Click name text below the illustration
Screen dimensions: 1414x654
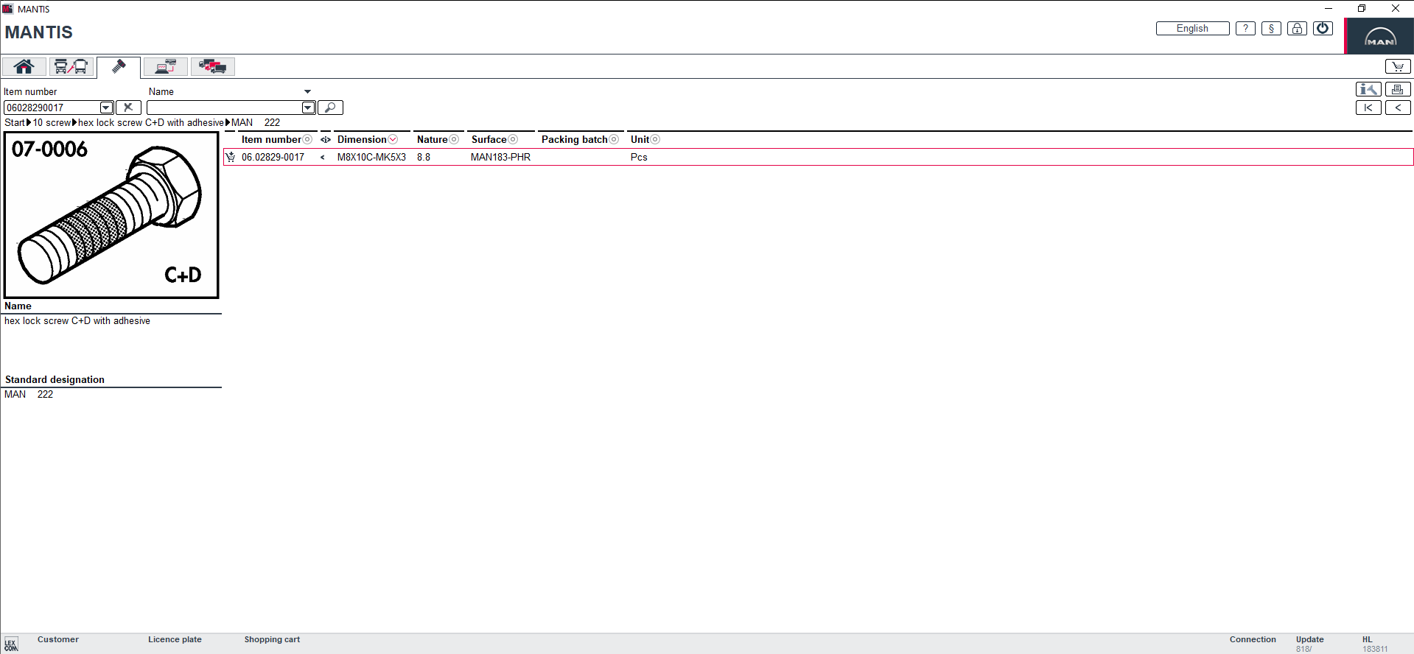pyautogui.click(x=77, y=321)
